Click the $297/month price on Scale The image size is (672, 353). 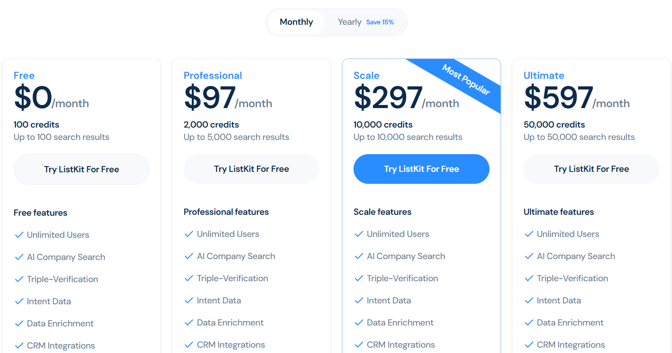407,98
